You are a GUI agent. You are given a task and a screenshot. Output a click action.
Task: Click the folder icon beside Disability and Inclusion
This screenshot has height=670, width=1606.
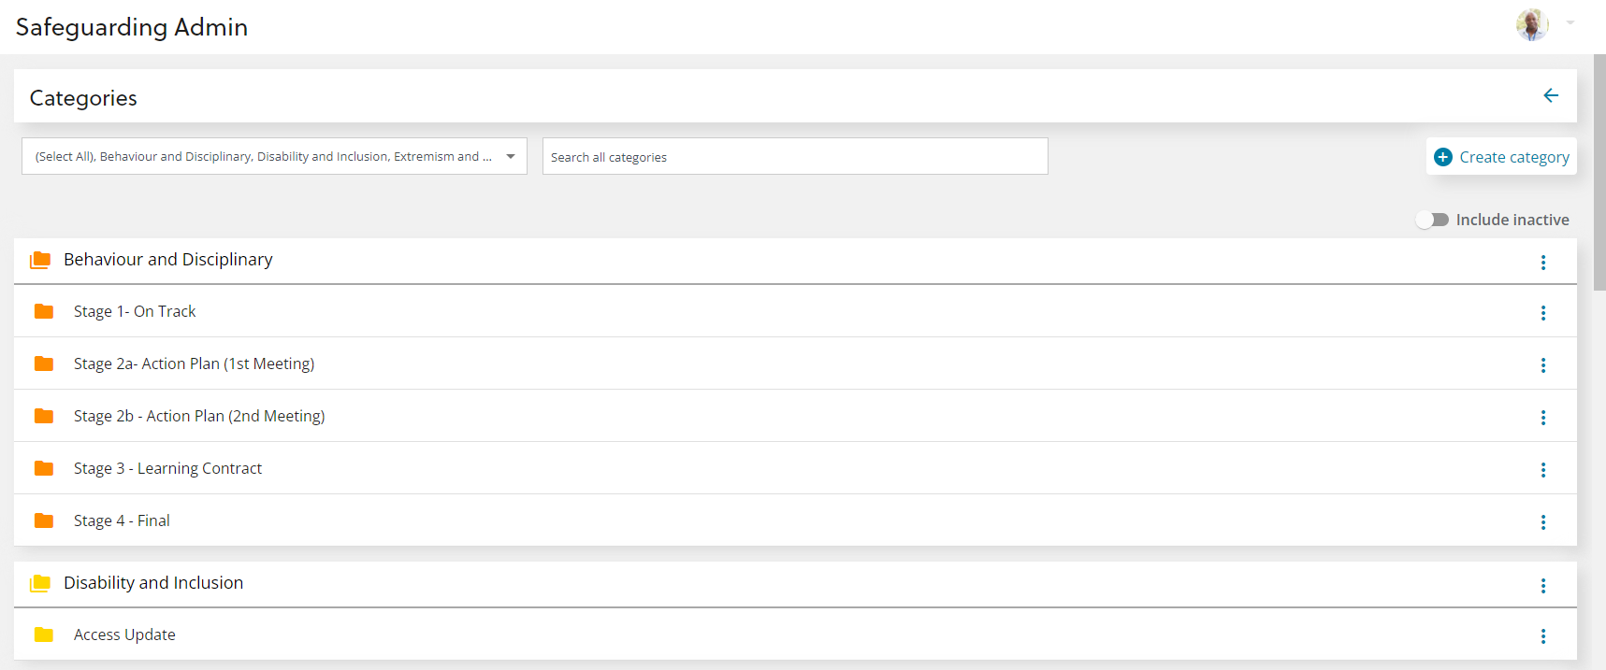39,582
